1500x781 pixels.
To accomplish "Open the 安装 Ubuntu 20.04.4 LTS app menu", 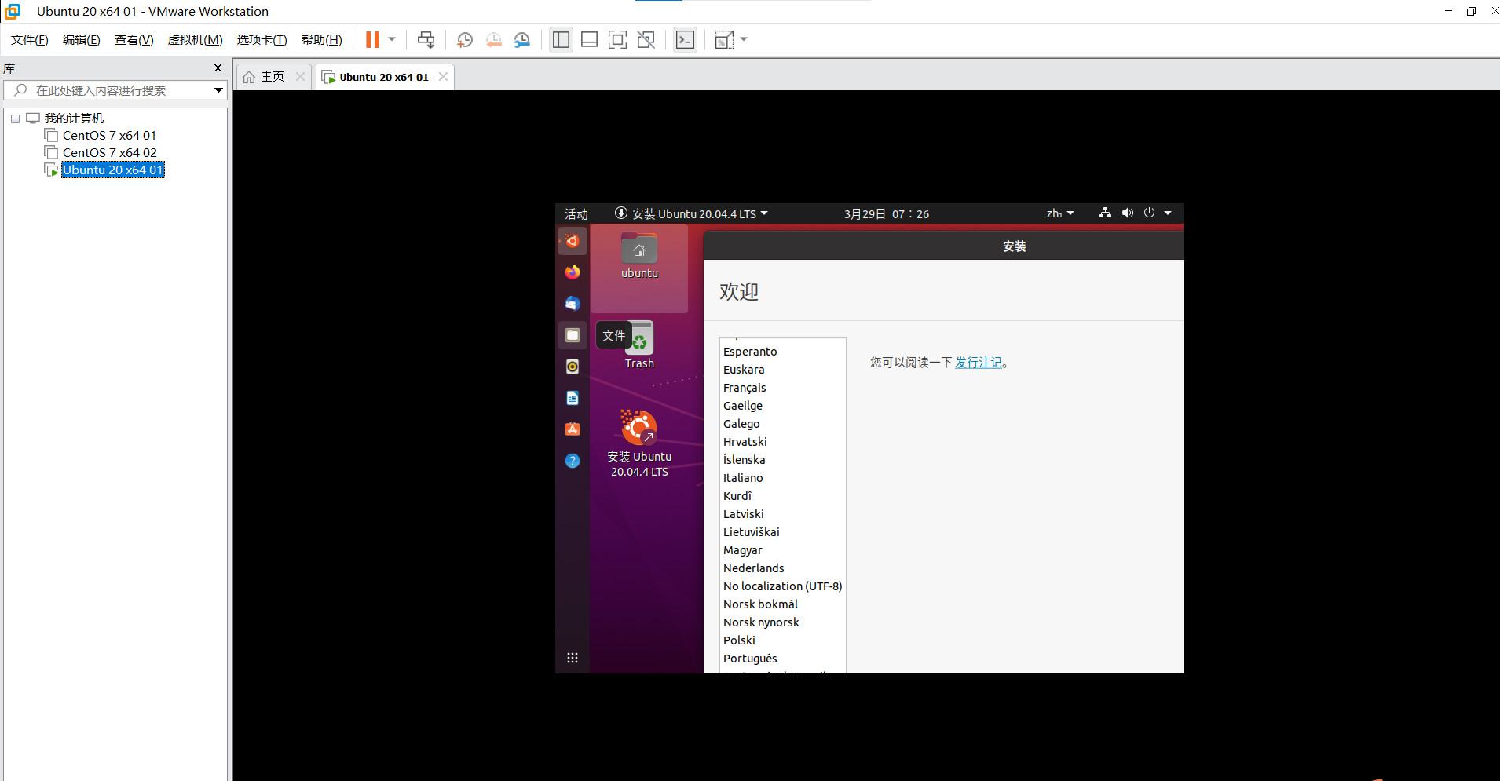I will coord(691,213).
